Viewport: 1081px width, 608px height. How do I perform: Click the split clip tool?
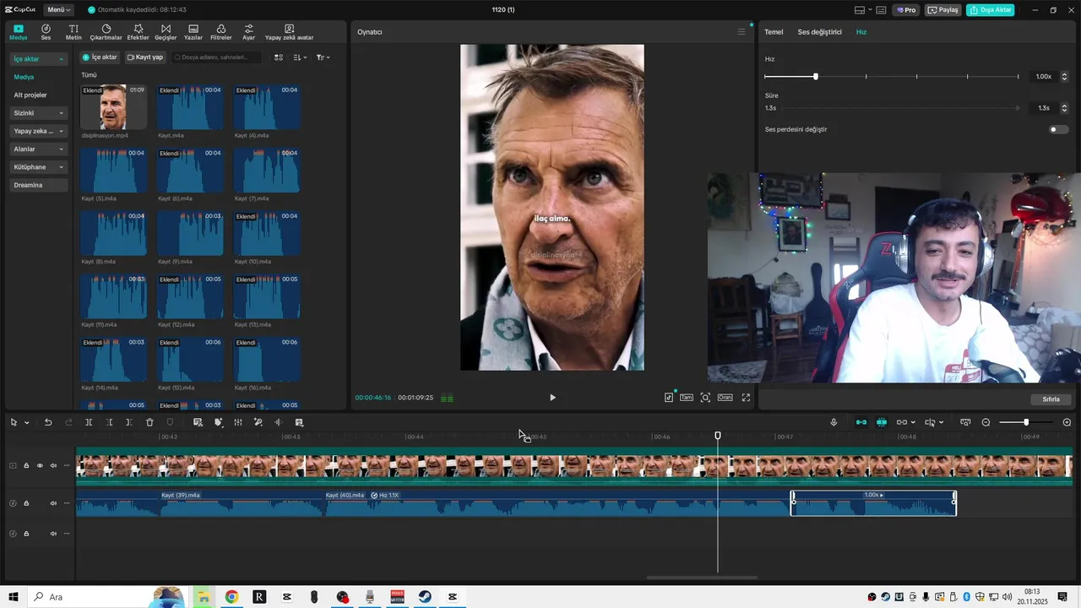(x=89, y=422)
